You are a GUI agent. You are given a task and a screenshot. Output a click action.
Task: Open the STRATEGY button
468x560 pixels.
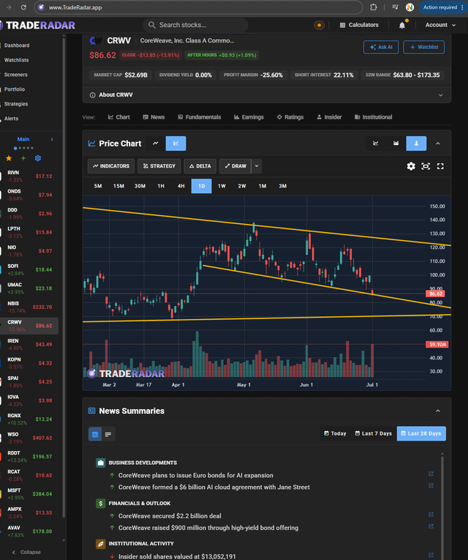point(159,166)
